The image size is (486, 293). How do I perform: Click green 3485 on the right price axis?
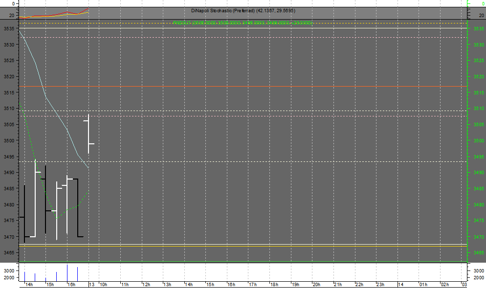pos(479,188)
